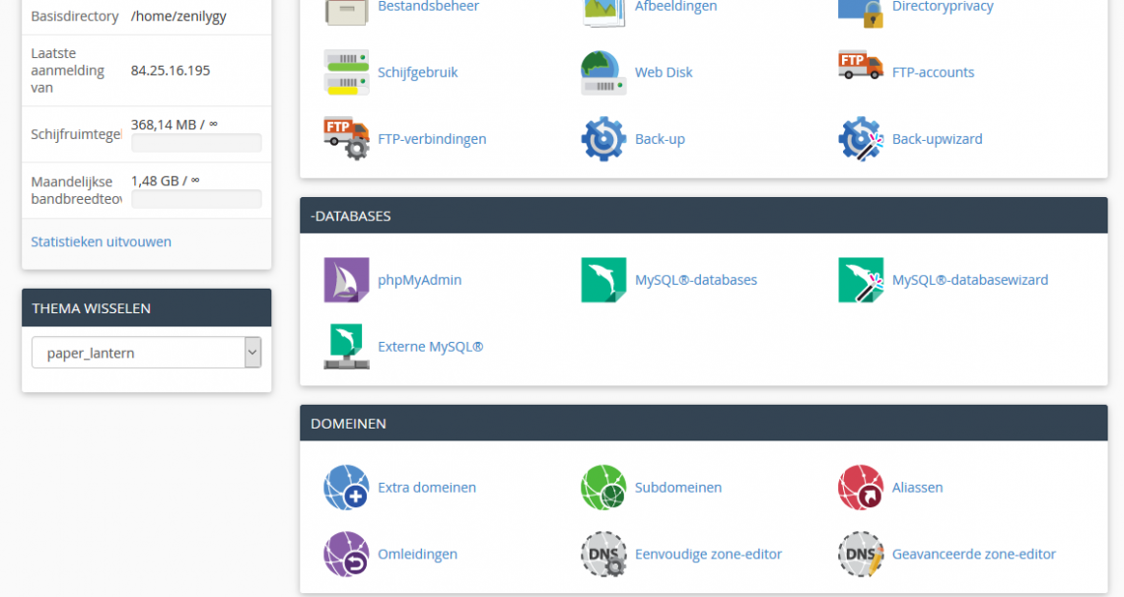This screenshot has width=1124, height=597.
Task: Select the IP address 84.25.16.195
Action: [171, 70]
